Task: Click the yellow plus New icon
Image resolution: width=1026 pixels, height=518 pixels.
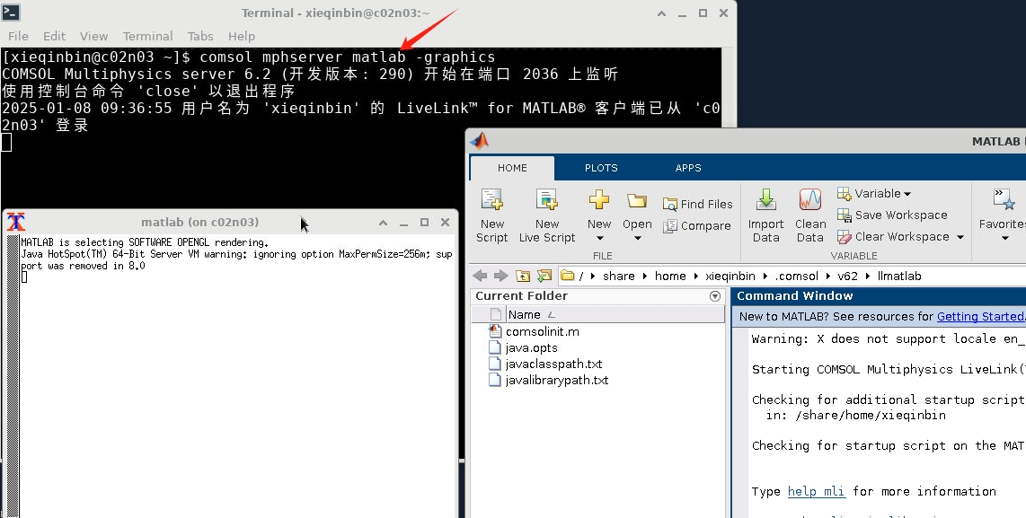Action: 598,199
